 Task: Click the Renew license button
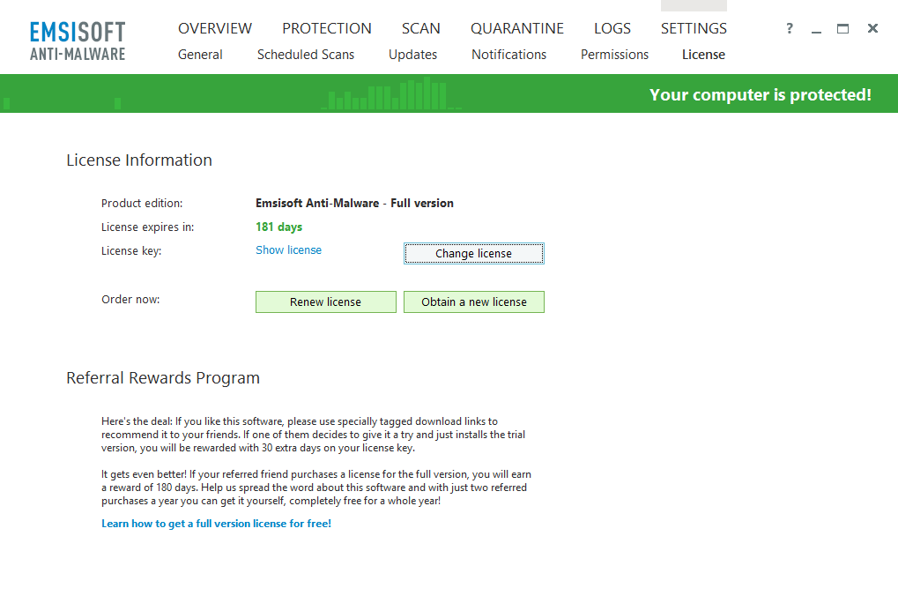point(326,301)
